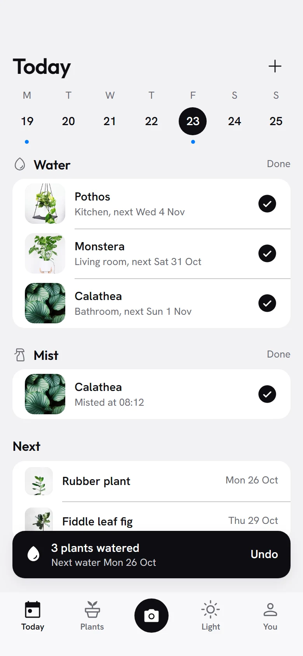Image resolution: width=303 pixels, height=656 pixels.
Task: Go to the Plants tab icon
Action: pos(92,609)
